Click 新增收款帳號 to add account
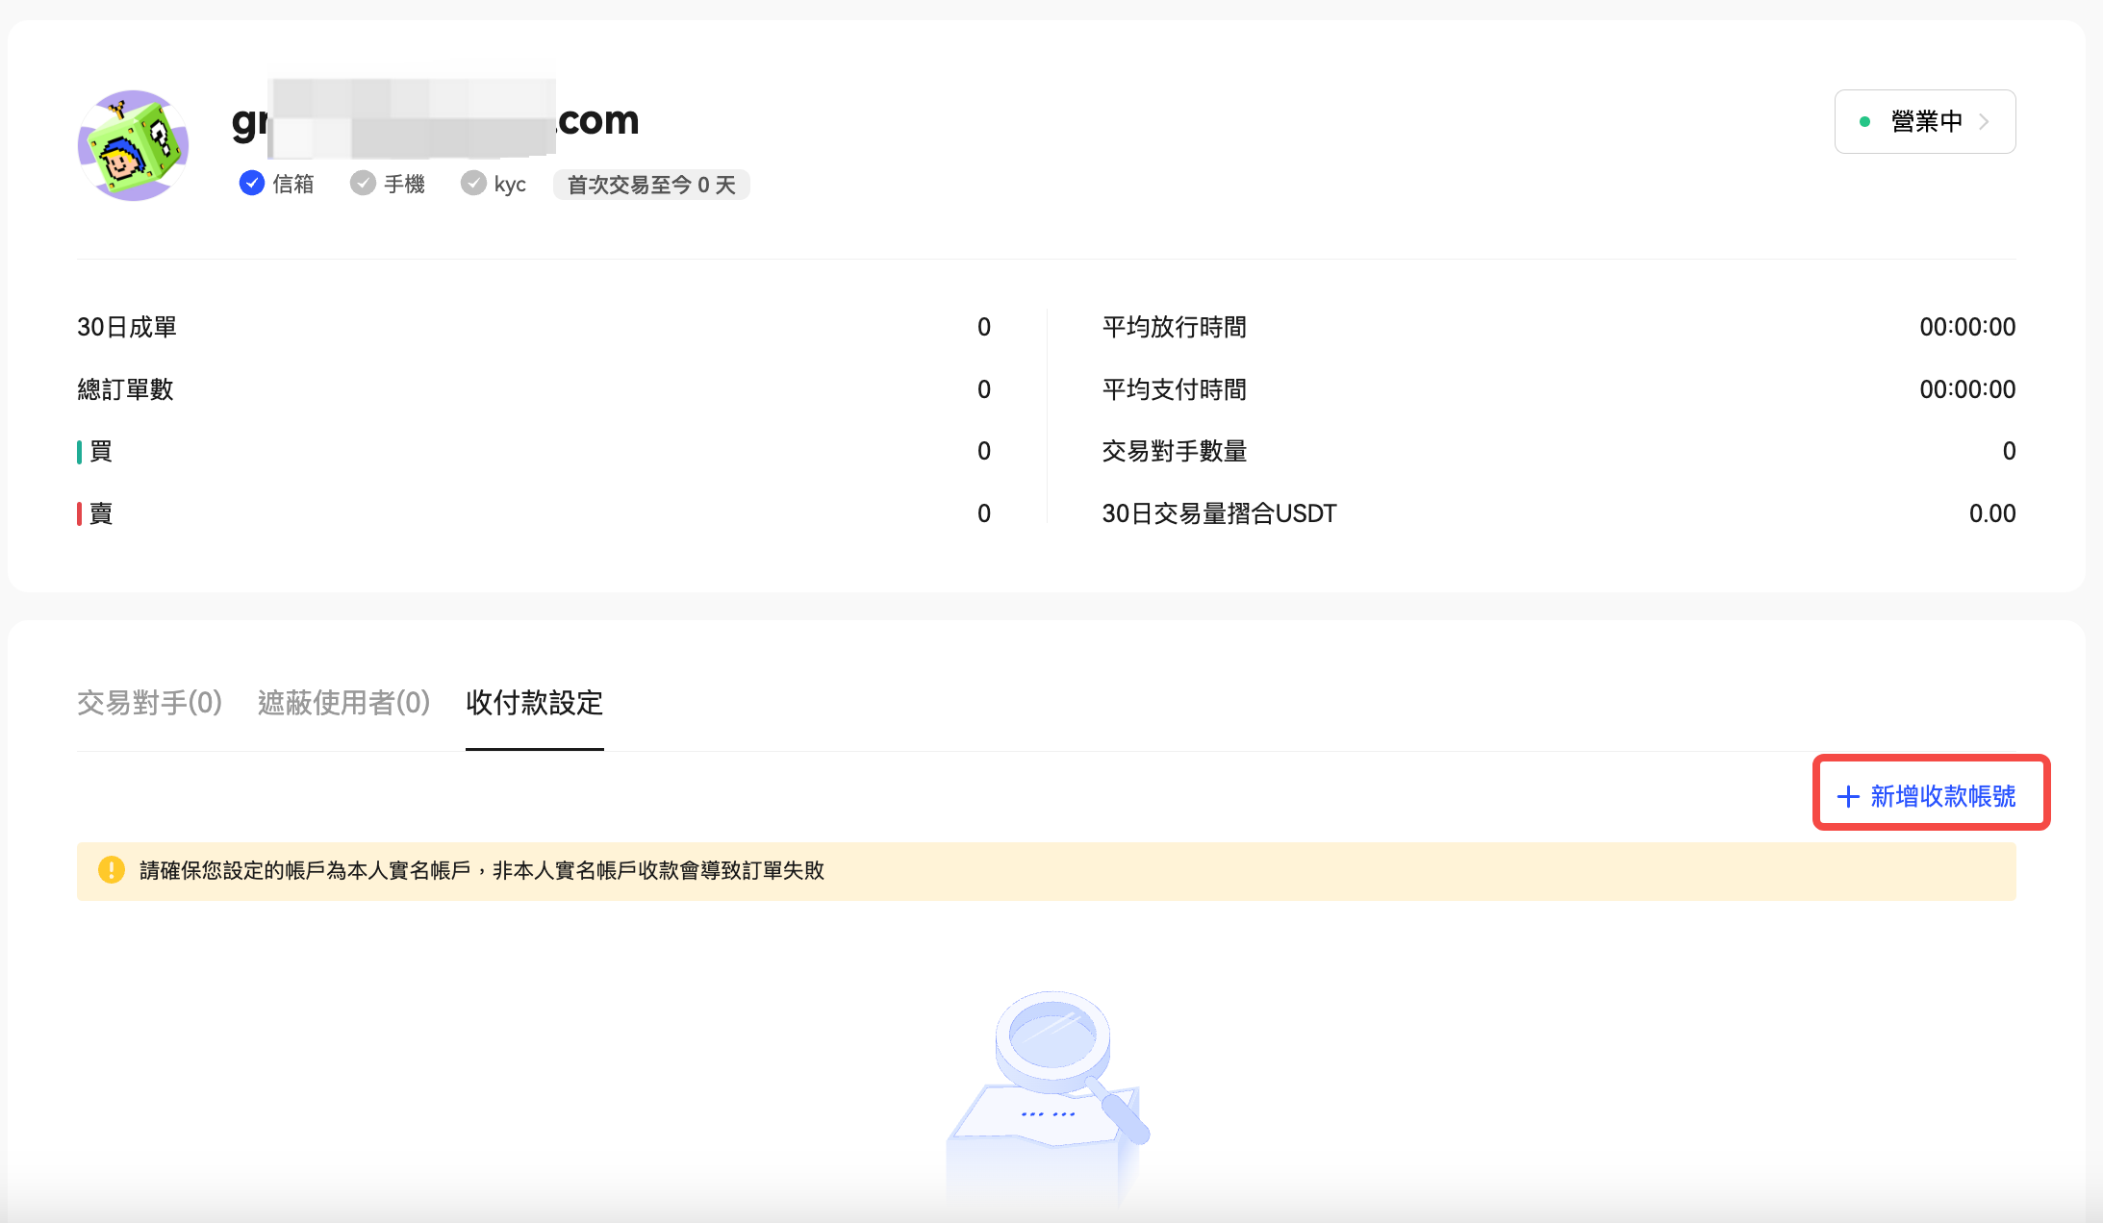This screenshot has height=1223, width=2103. tap(1942, 796)
